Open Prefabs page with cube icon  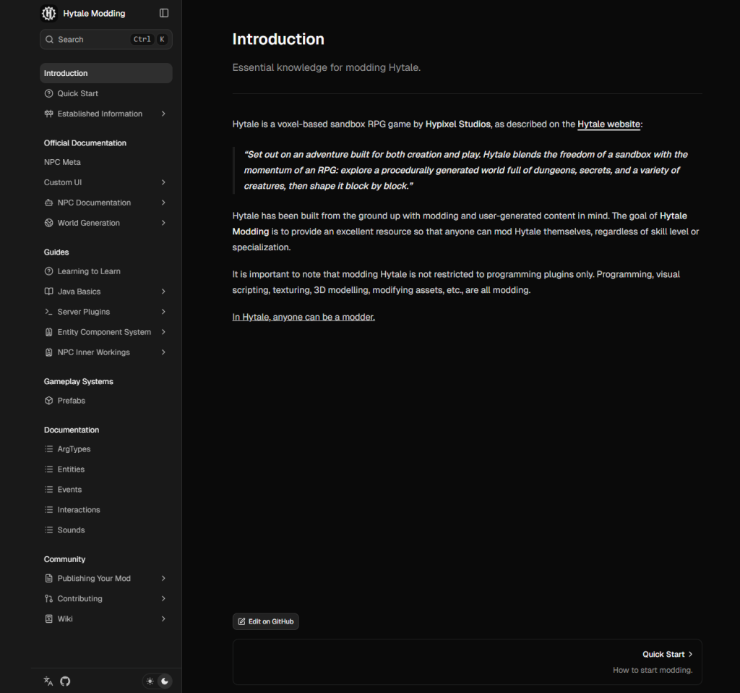49,401
